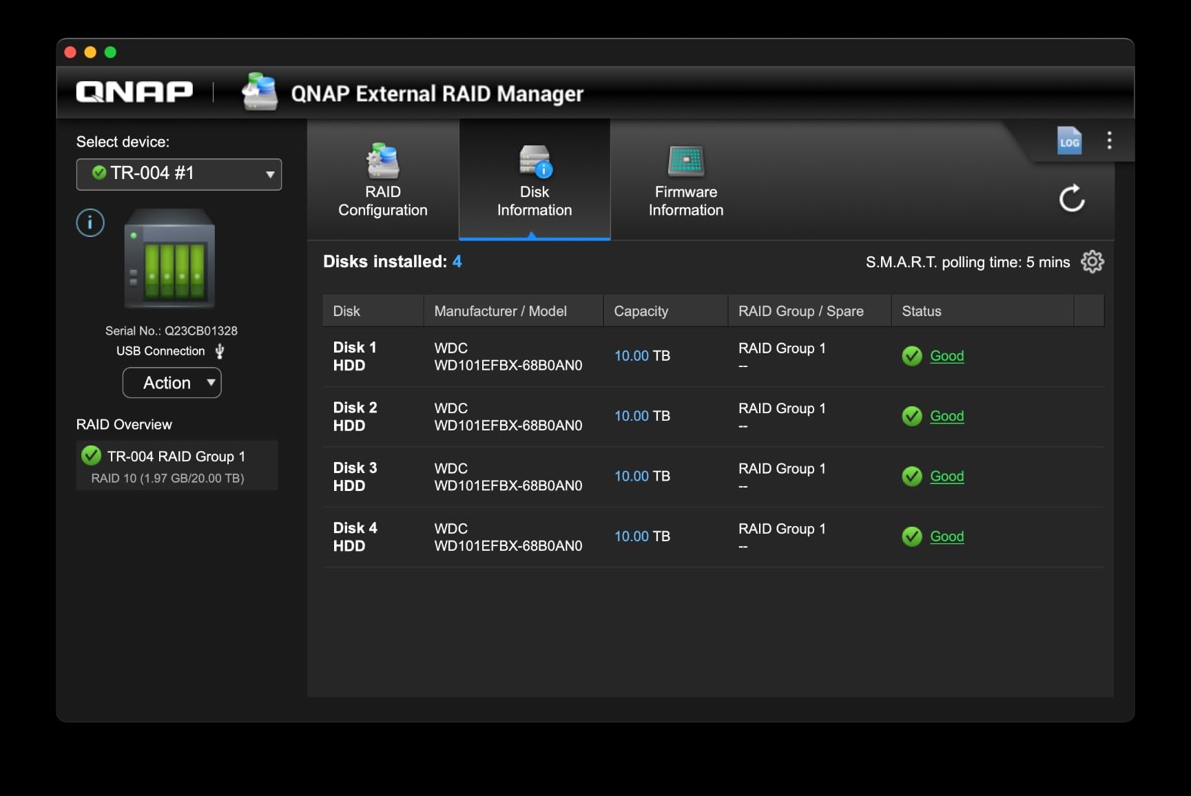Click the RAID Group 1 green check icon

point(91,455)
